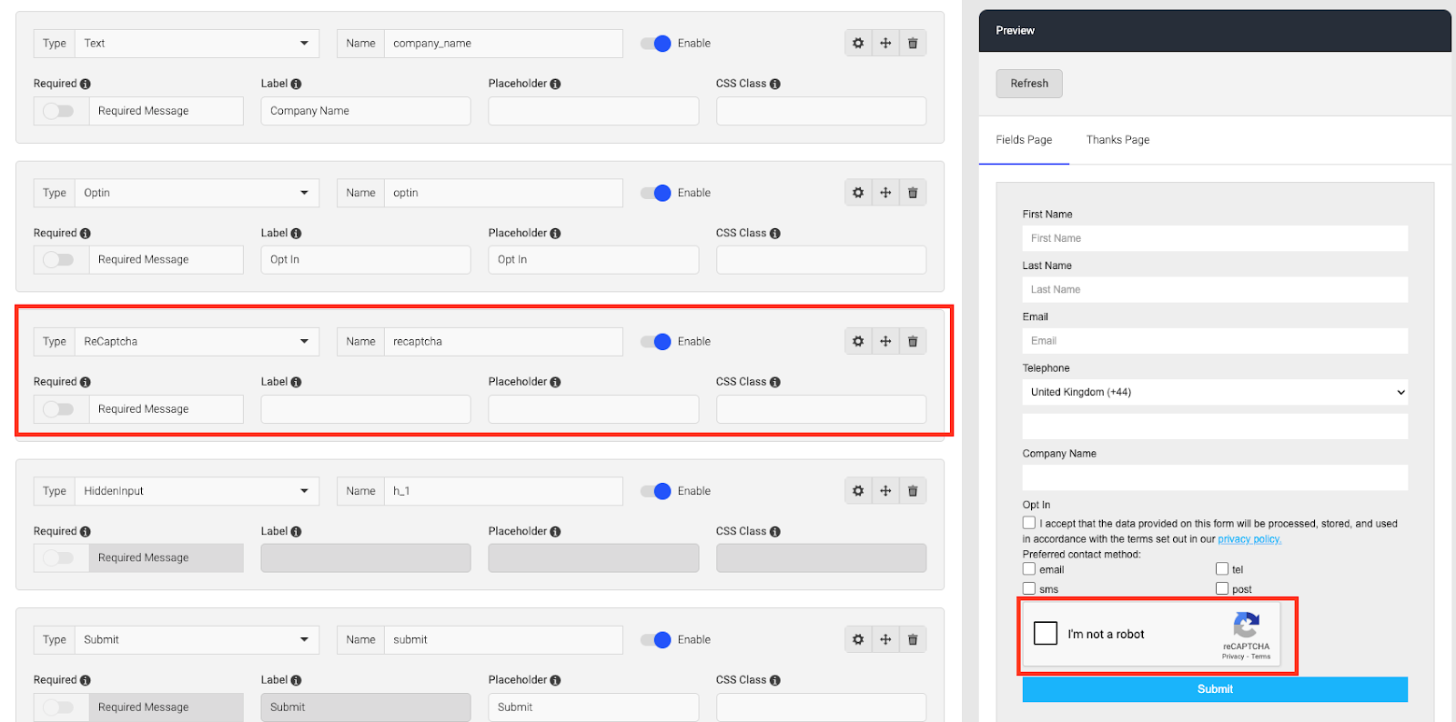Image resolution: width=1456 pixels, height=722 pixels.
Task: Open settings gear for recaptcha field
Action: click(858, 342)
